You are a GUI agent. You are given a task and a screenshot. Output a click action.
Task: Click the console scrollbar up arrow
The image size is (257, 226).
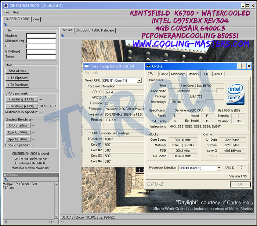pyautogui.click(x=56, y=184)
